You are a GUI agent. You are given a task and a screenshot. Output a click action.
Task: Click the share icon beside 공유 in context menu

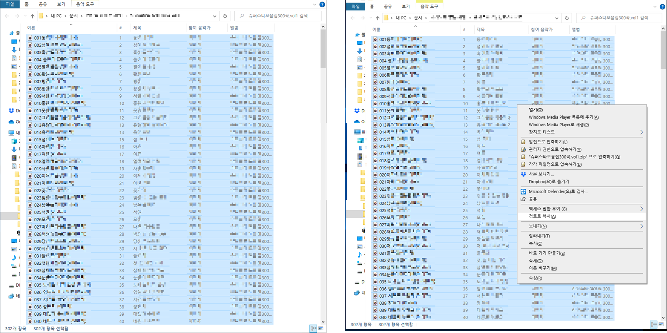[523, 199]
